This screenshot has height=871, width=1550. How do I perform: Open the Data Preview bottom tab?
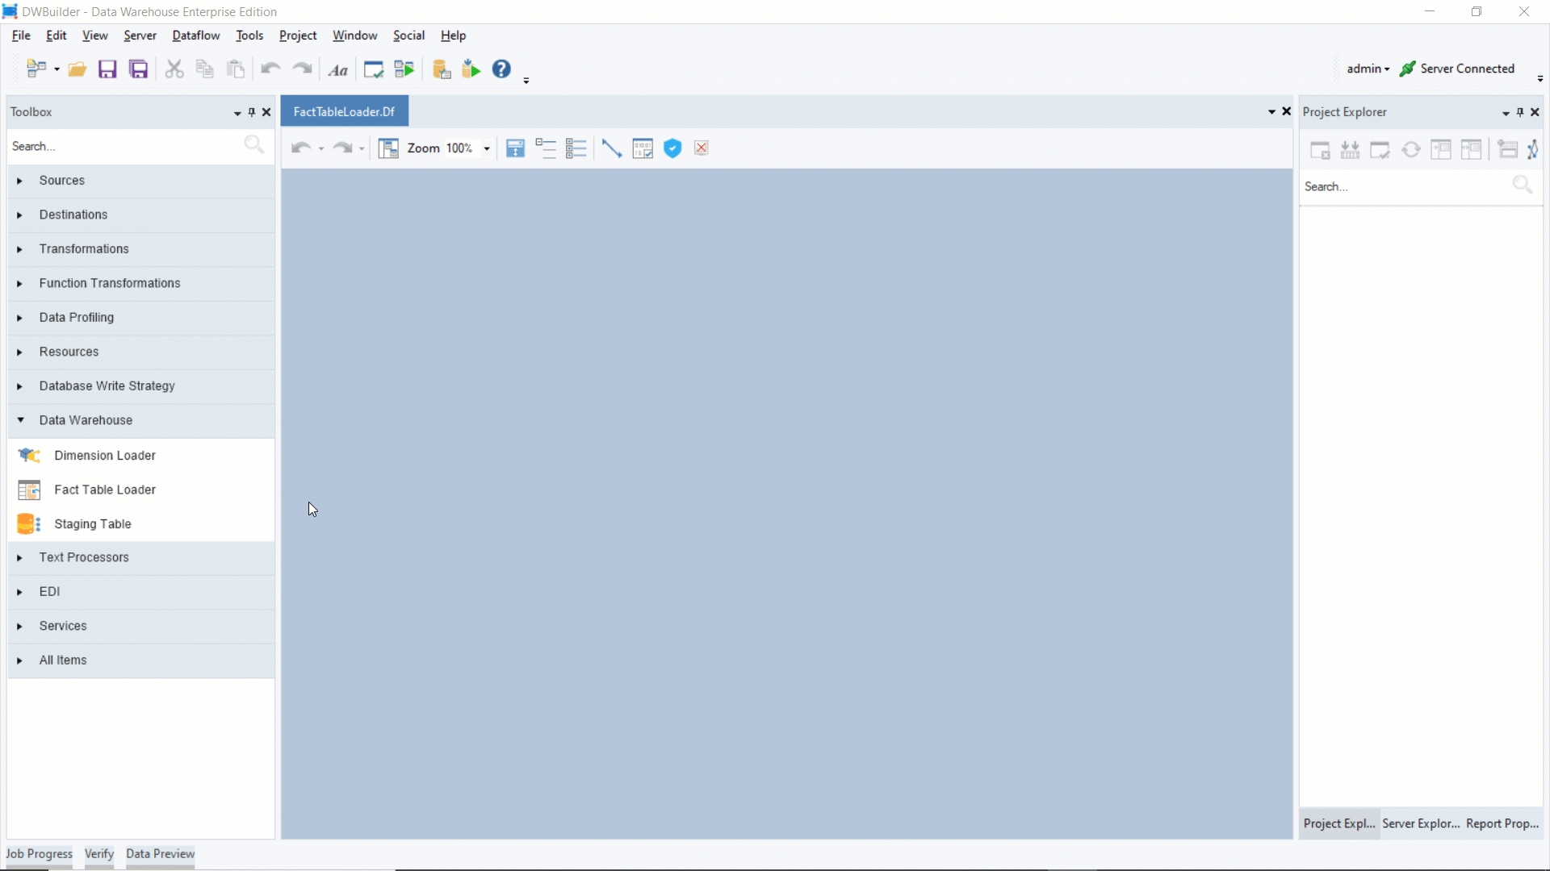click(x=160, y=854)
